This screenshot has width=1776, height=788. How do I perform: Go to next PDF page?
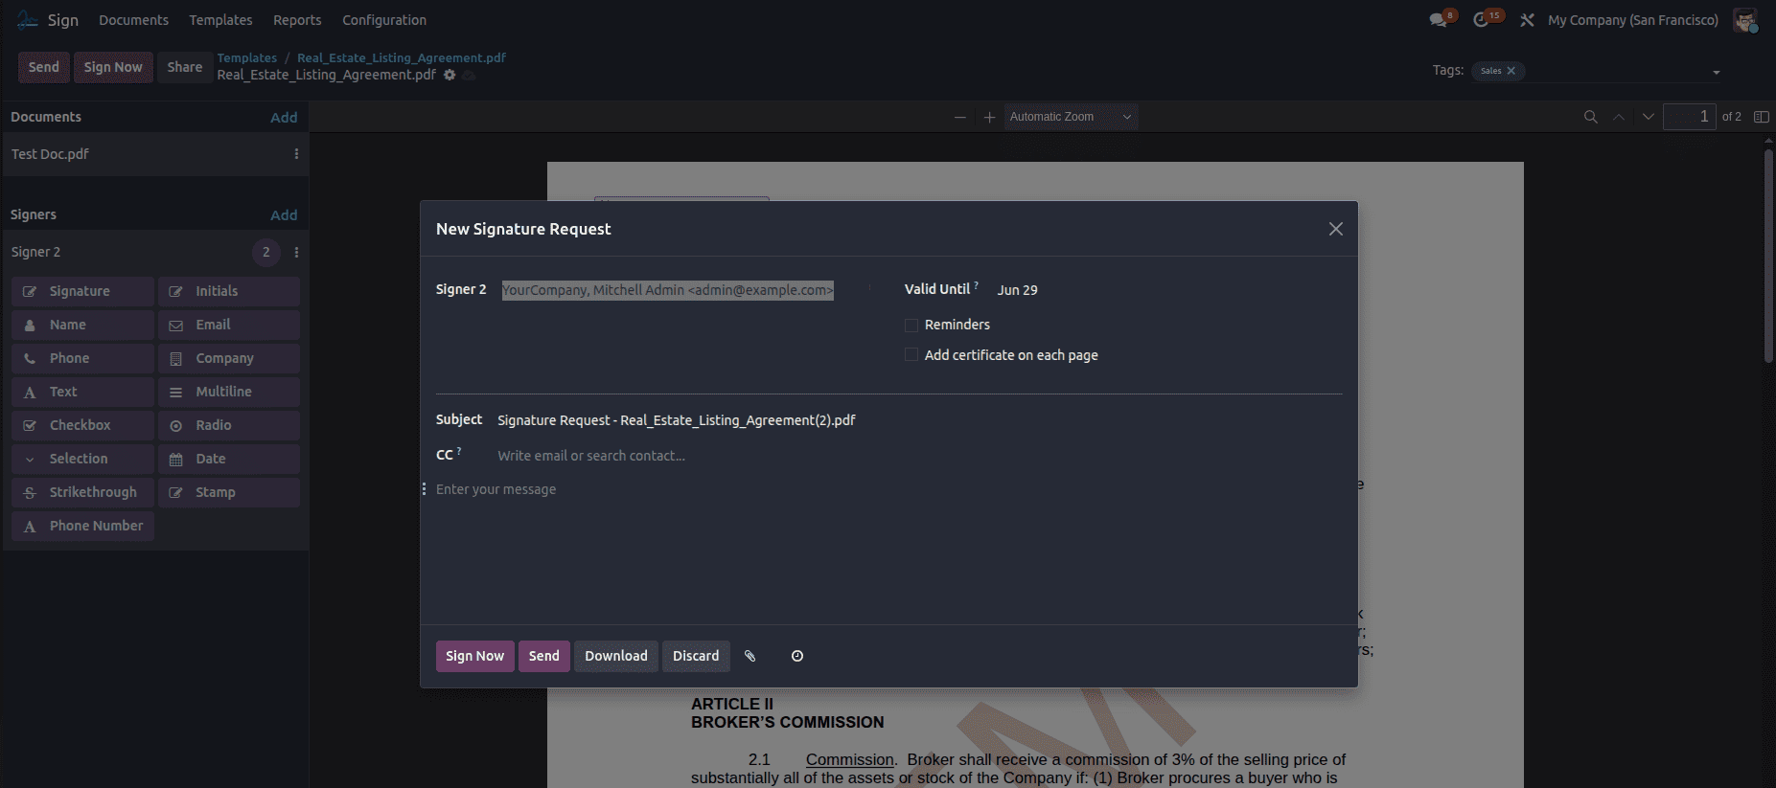coord(1648,117)
